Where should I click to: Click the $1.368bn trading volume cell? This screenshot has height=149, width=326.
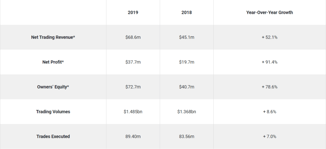[187, 112]
